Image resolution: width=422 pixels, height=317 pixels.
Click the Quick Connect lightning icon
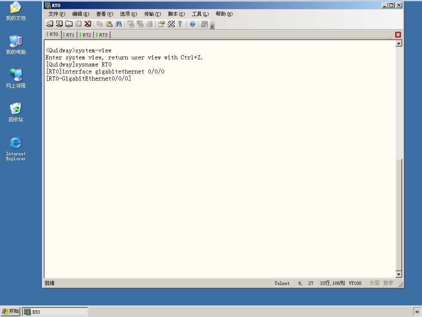pos(59,24)
